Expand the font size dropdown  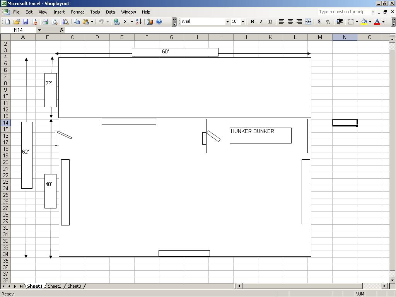(x=243, y=22)
